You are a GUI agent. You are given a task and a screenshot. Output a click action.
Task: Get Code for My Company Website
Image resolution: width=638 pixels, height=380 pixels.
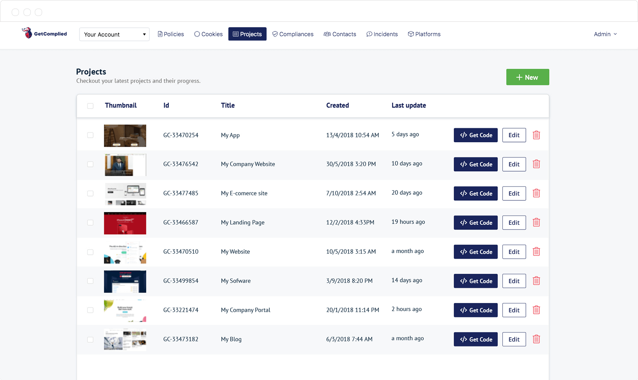tap(475, 164)
